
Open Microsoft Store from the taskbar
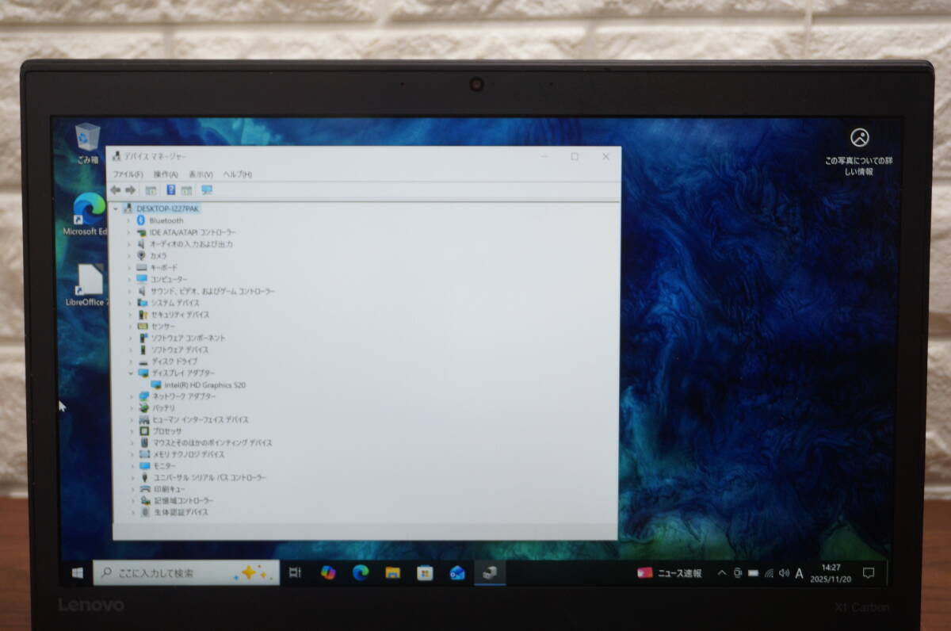point(425,572)
